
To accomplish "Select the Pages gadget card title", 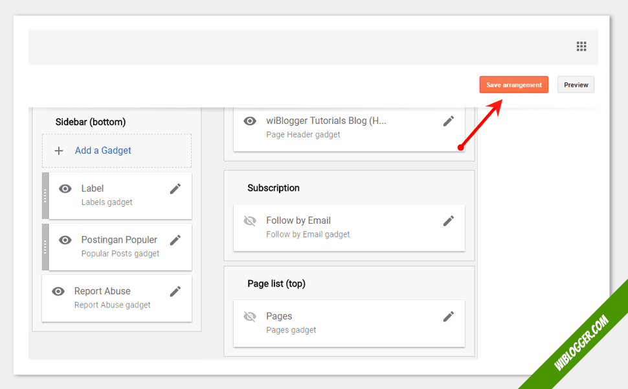I will click(x=279, y=316).
